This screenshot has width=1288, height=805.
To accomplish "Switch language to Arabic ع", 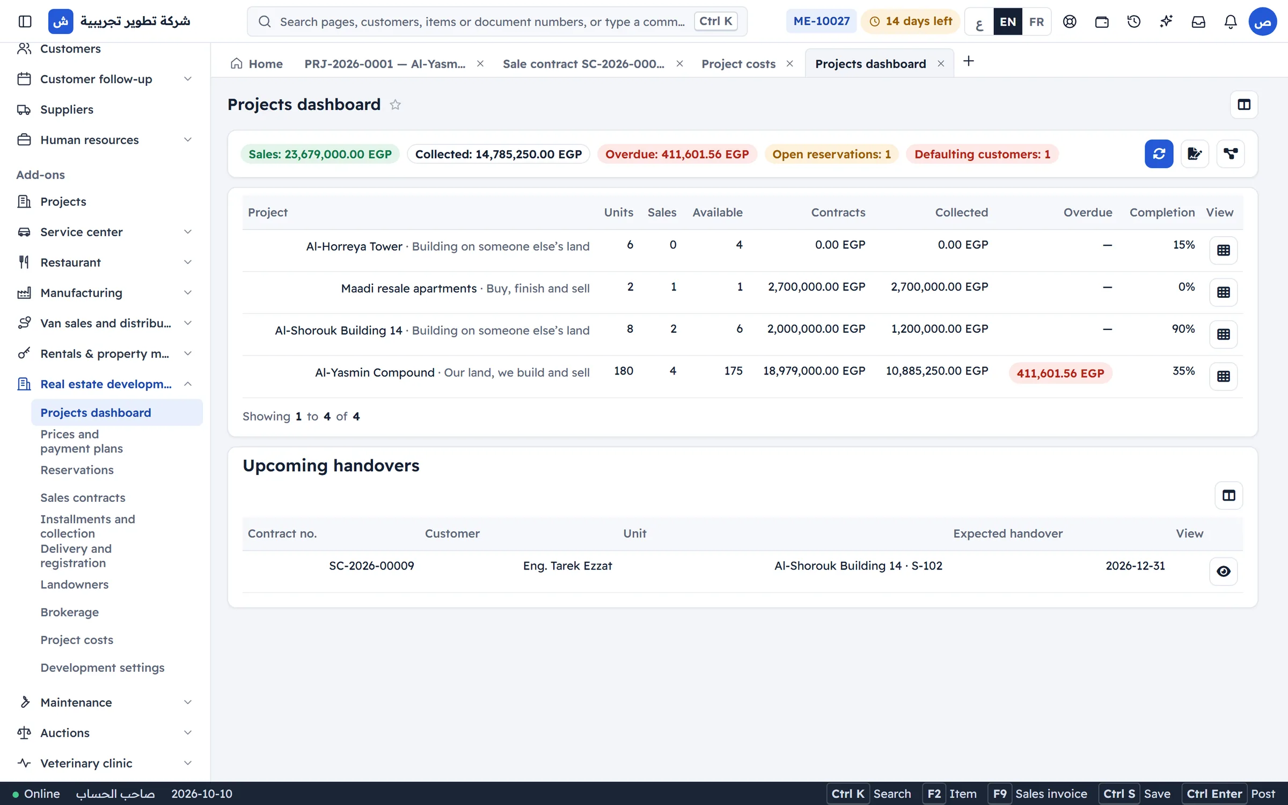I will (979, 22).
